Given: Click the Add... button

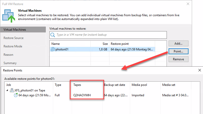Looking at the screenshot, I should tap(178, 44).
